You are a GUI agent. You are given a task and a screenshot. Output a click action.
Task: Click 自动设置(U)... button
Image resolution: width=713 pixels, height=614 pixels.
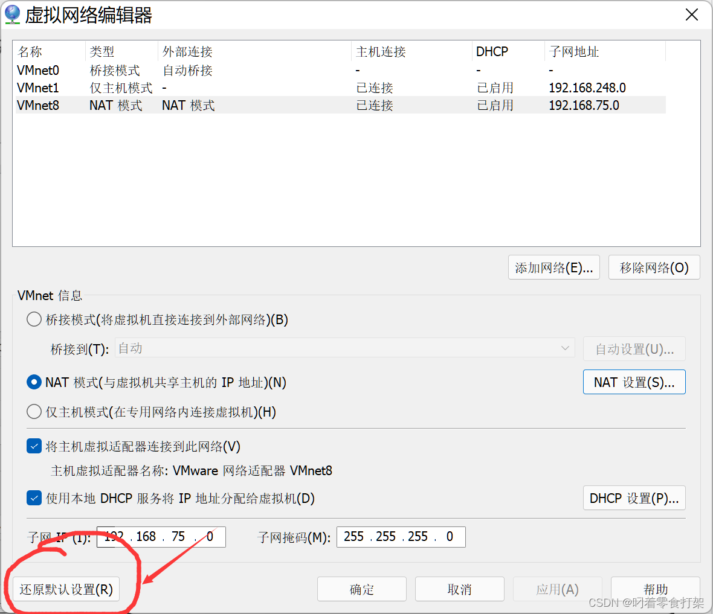point(634,348)
